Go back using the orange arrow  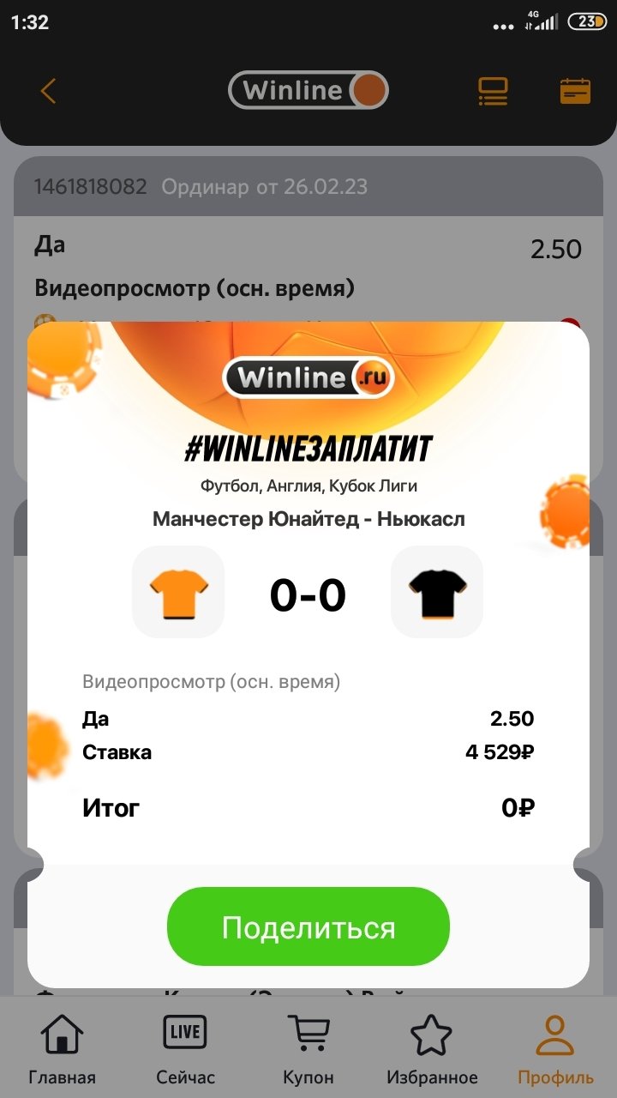click(48, 91)
